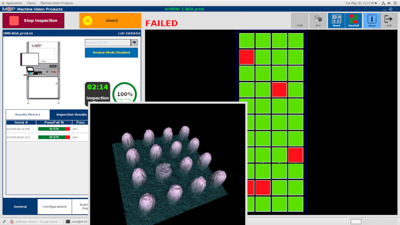Image resolution: width=400 pixels, height=225 pixels.
Task: Sort by the Serial # column header
Action: pyautogui.click(x=21, y=122)
